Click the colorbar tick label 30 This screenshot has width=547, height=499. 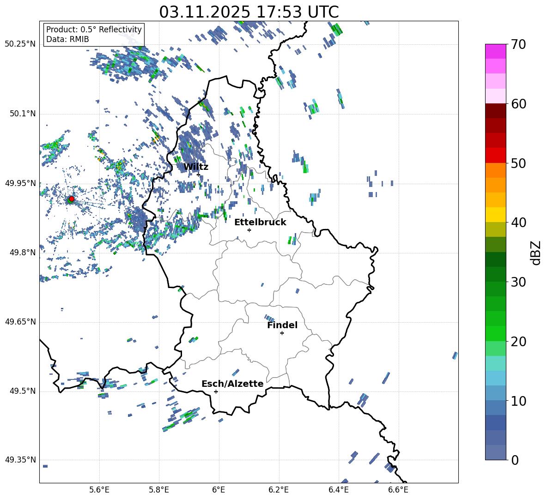click(518, 282)
